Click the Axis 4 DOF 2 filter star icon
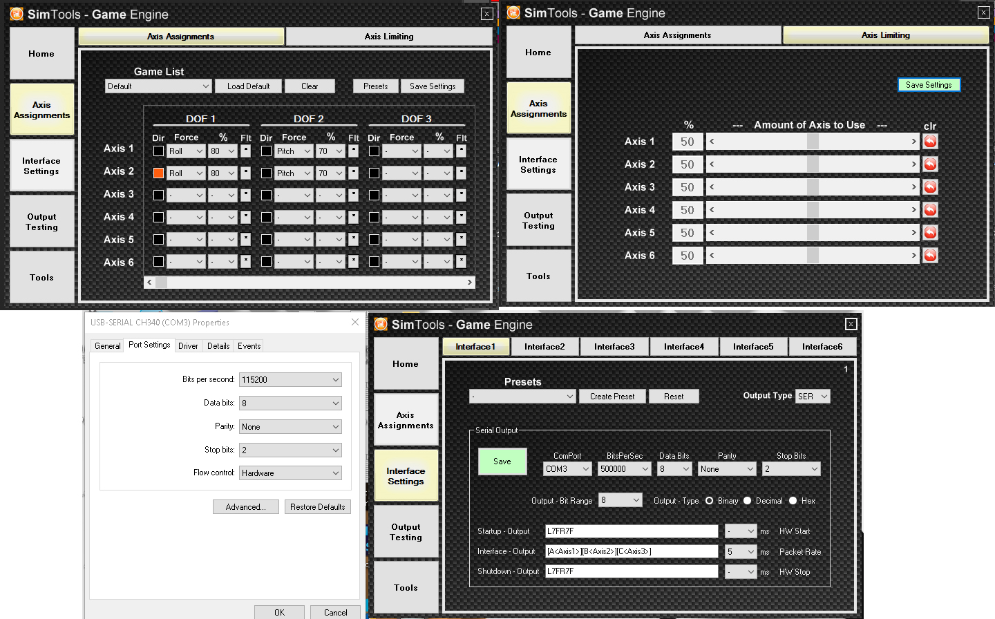The width and height of the screenshot is (995, 619). (354, 217)
